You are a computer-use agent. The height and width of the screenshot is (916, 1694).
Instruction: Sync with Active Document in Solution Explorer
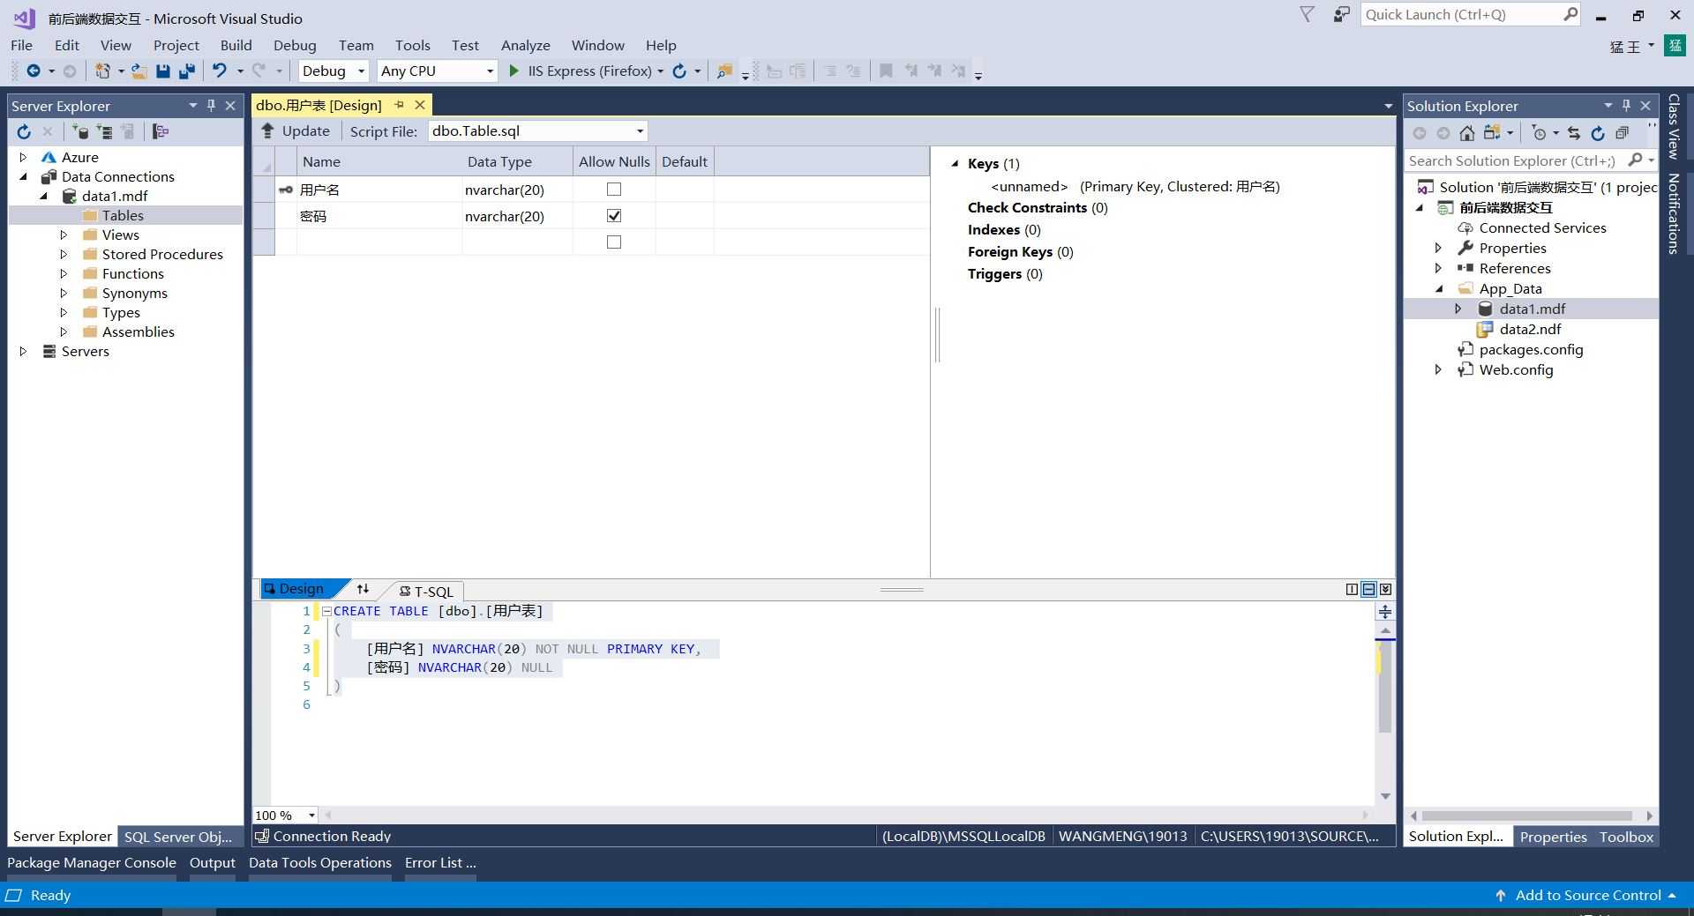[1573, 133]
